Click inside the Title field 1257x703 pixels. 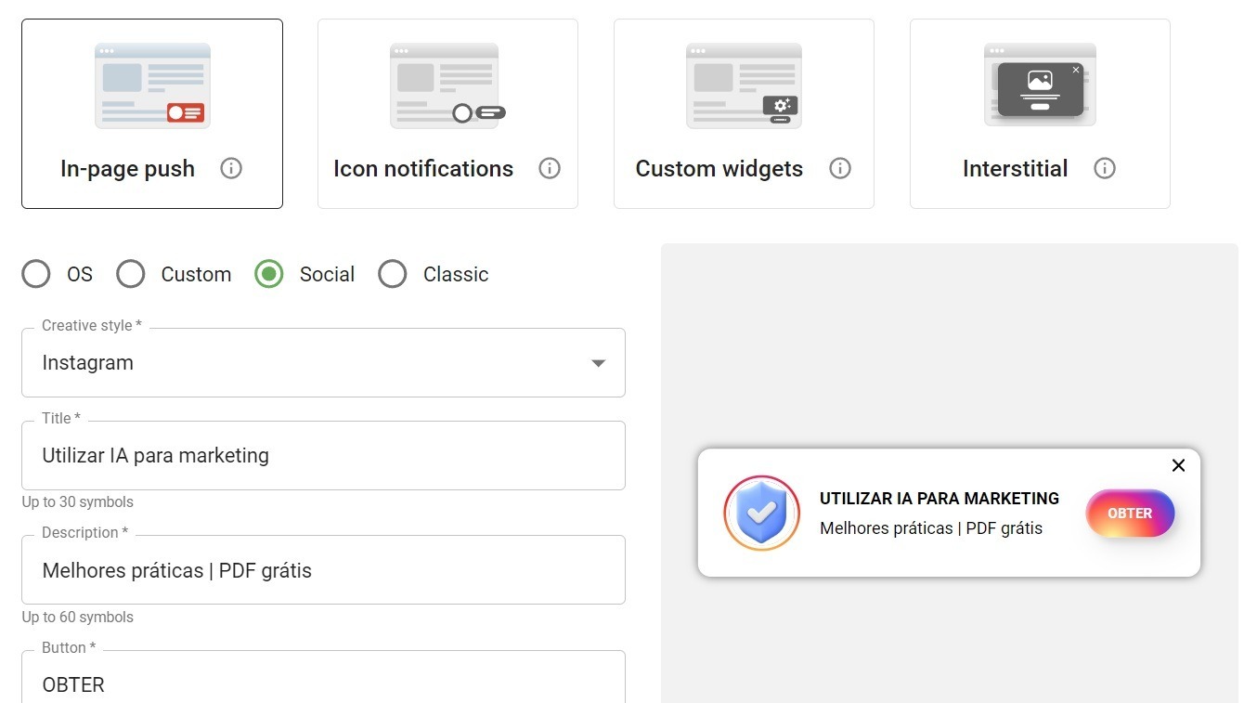(x=323, y=455)
